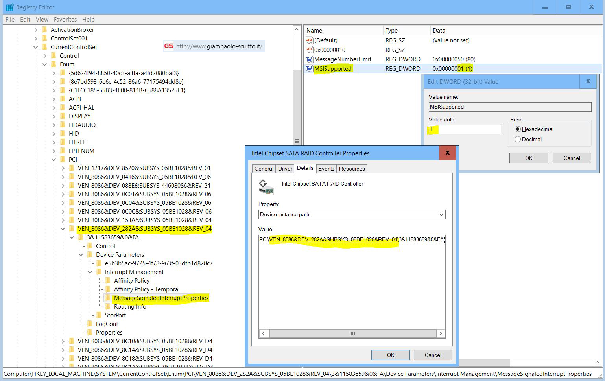This screenshot has width=605, height=381.
Task: Select the Affinity Policy key
Action: [132, 280]
